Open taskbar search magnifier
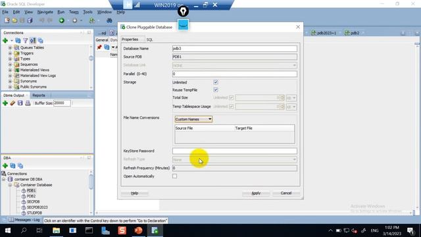Image resolution: width=421 pixels, height=237 pixels. [x=24, y=230]
